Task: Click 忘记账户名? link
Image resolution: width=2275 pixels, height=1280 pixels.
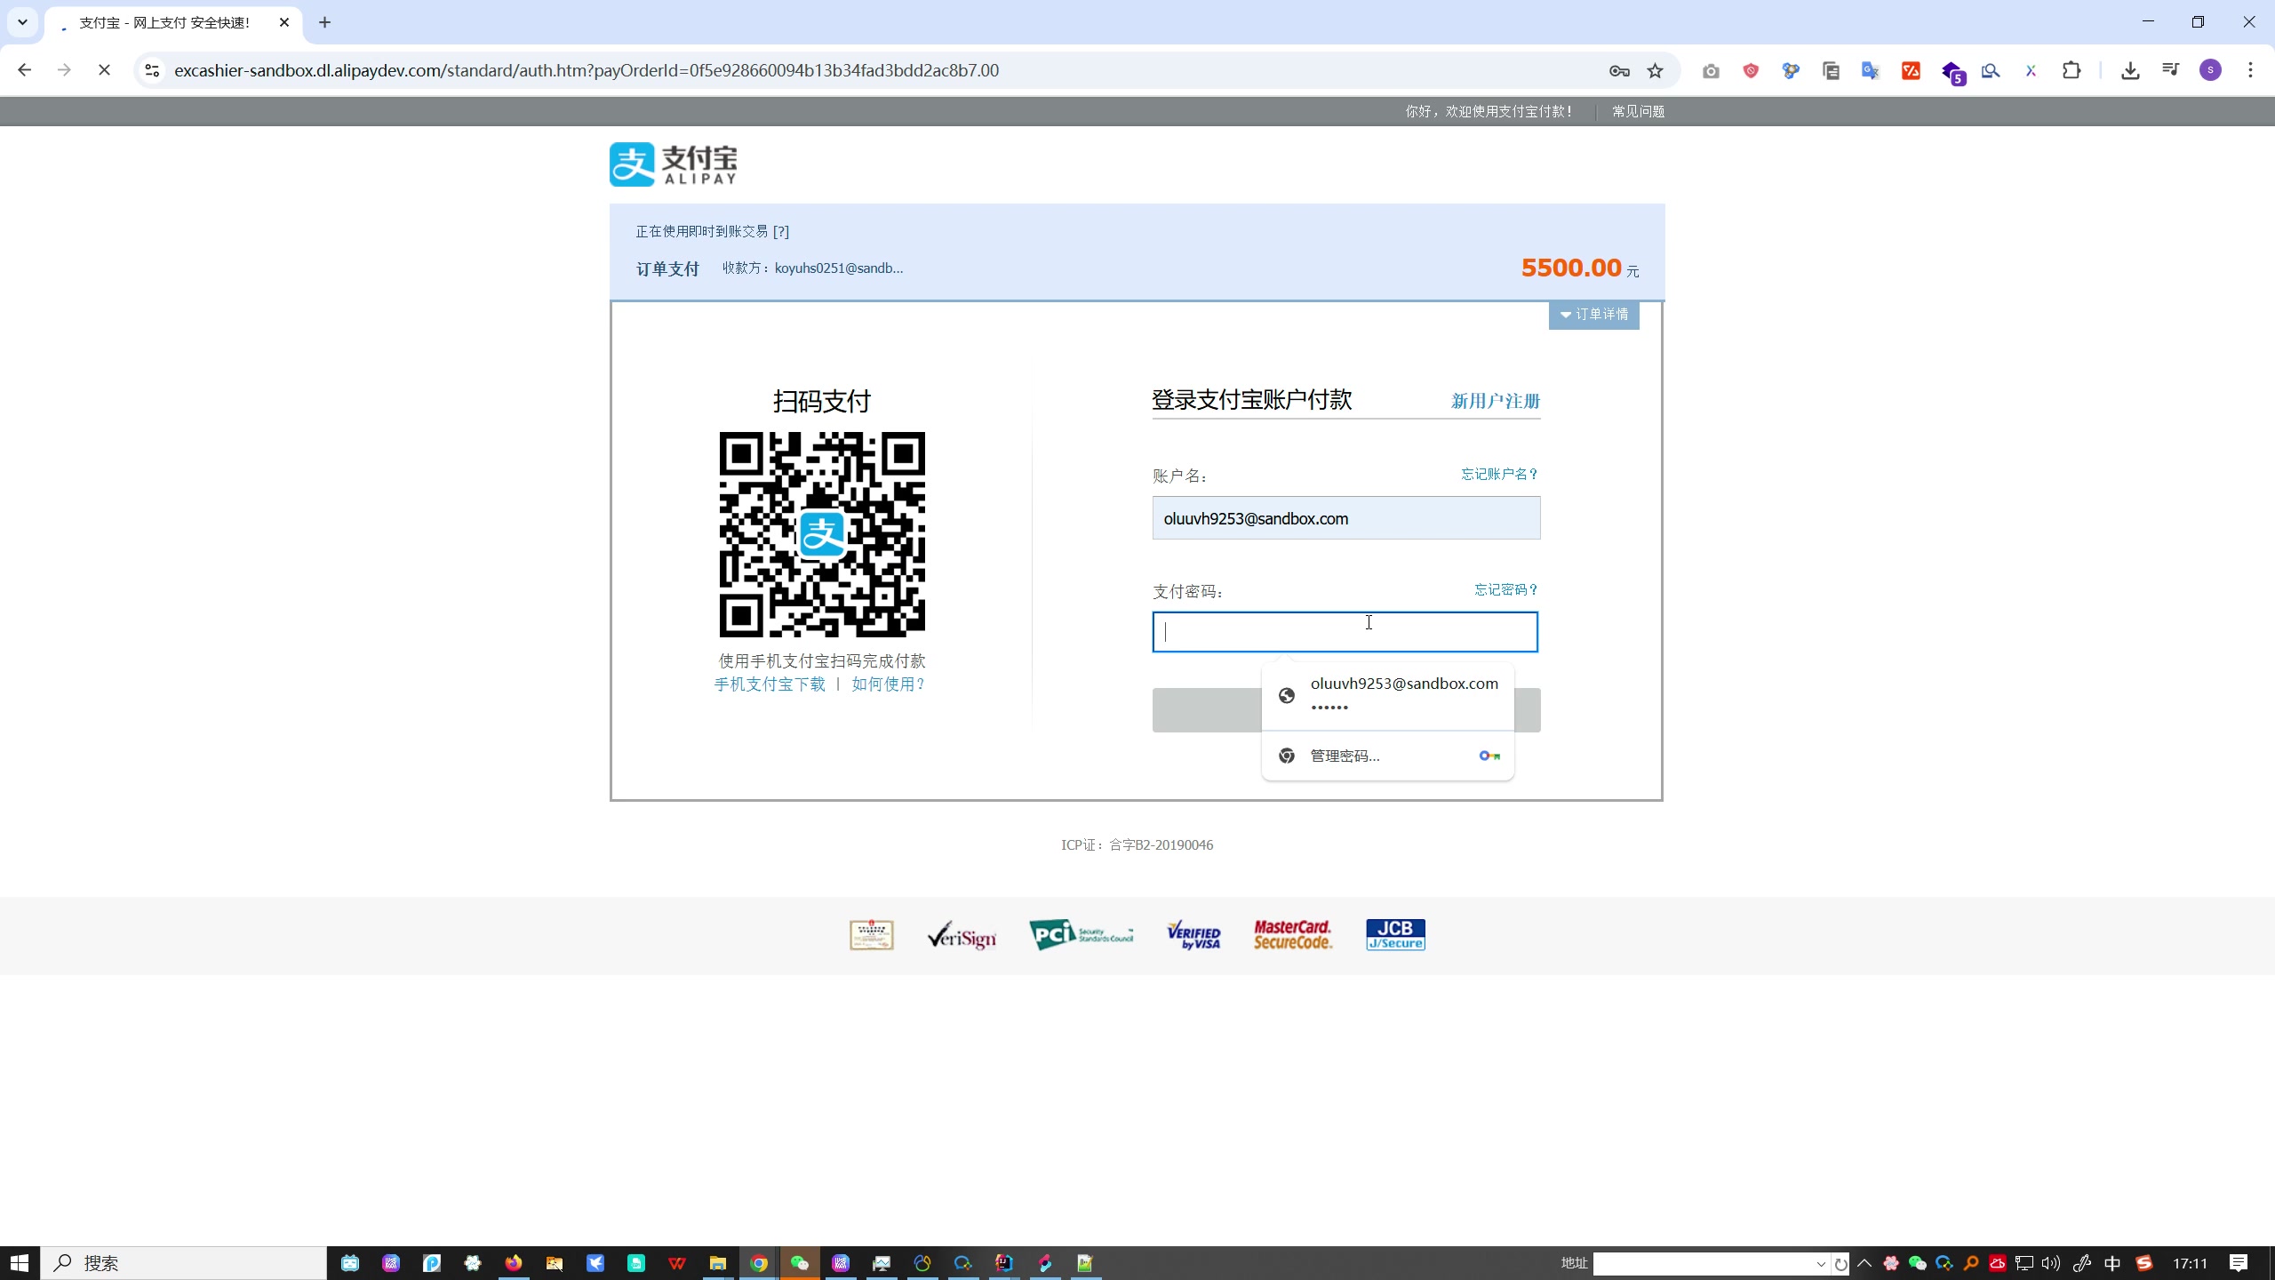Action: [x=1499, y=474]
